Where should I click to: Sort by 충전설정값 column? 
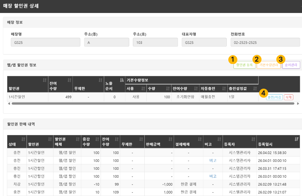click(x=243, y=88)
